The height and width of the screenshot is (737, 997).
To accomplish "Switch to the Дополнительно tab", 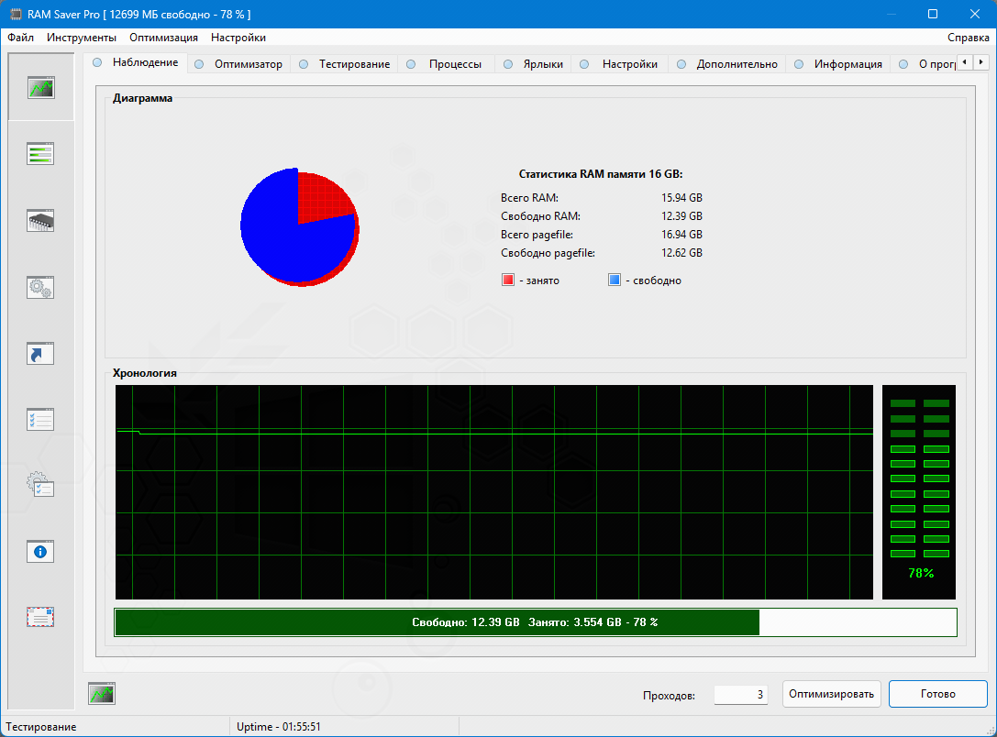I will click(727, 64).
